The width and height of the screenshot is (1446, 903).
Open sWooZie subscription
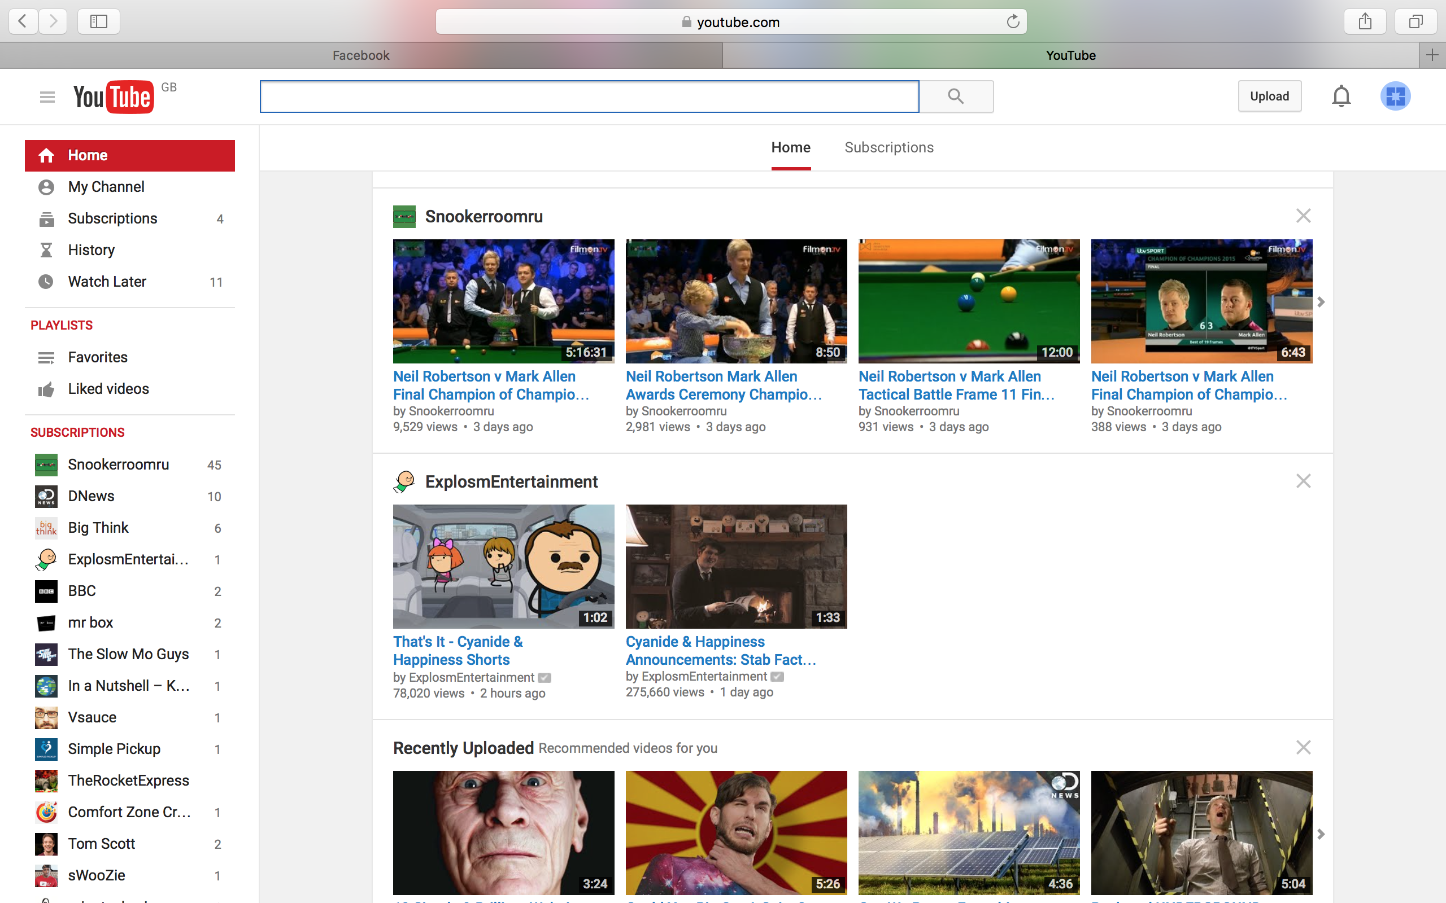(130, 876)
